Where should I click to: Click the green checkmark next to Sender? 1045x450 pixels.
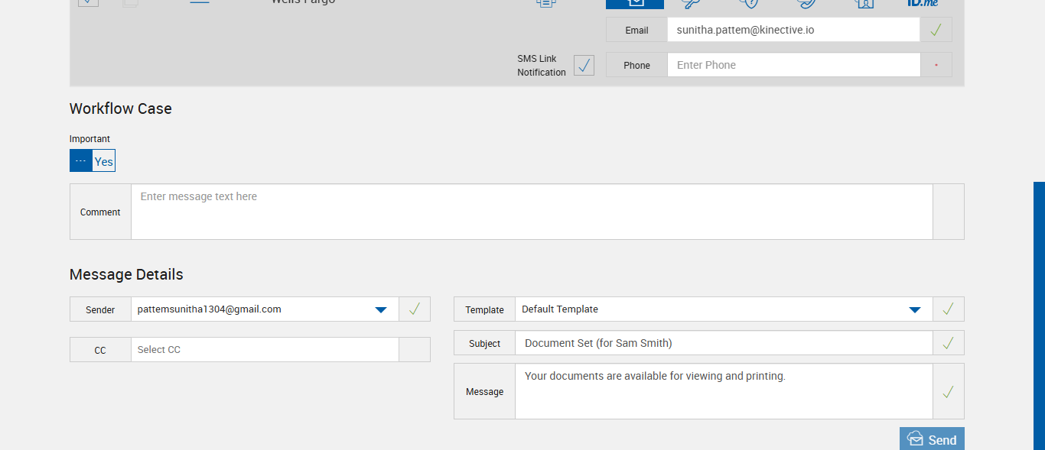pyautogui.click(x=414, y=309)
